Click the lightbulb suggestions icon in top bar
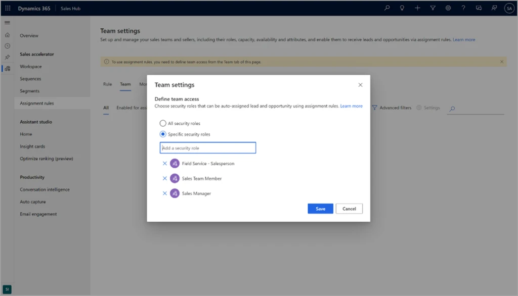 click(x=402, y=8)
